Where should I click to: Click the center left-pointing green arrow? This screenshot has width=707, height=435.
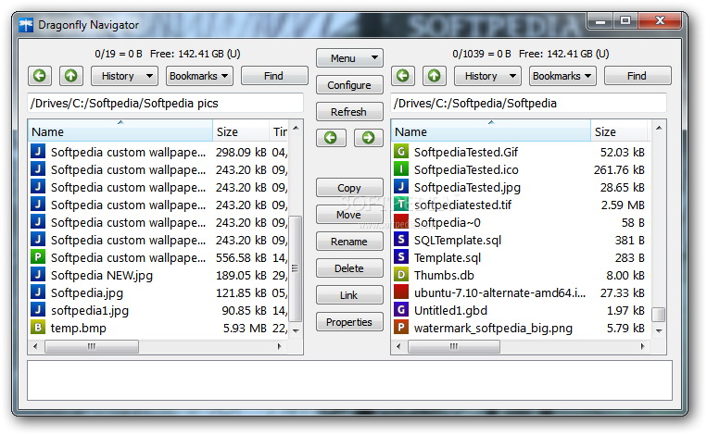click(x=331, y=138)
